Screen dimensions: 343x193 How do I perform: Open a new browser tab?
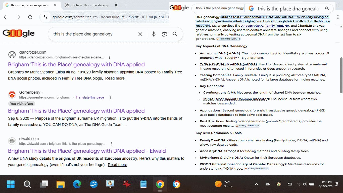[126, 5]
